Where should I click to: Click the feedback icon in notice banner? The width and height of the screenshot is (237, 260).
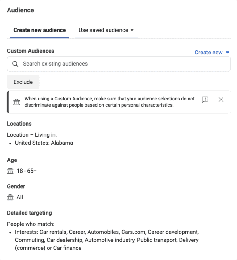point(205,100)
